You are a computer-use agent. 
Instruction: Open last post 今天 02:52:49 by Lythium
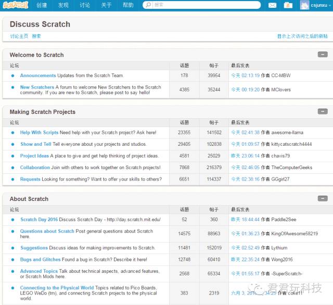245,248
